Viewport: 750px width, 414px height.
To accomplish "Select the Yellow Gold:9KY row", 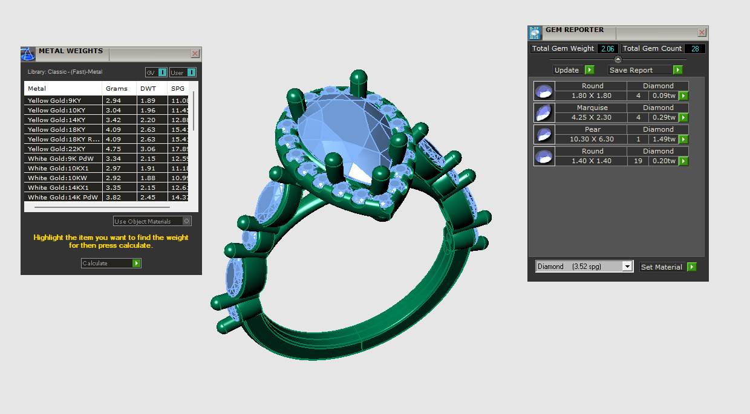I will point(106,100).
